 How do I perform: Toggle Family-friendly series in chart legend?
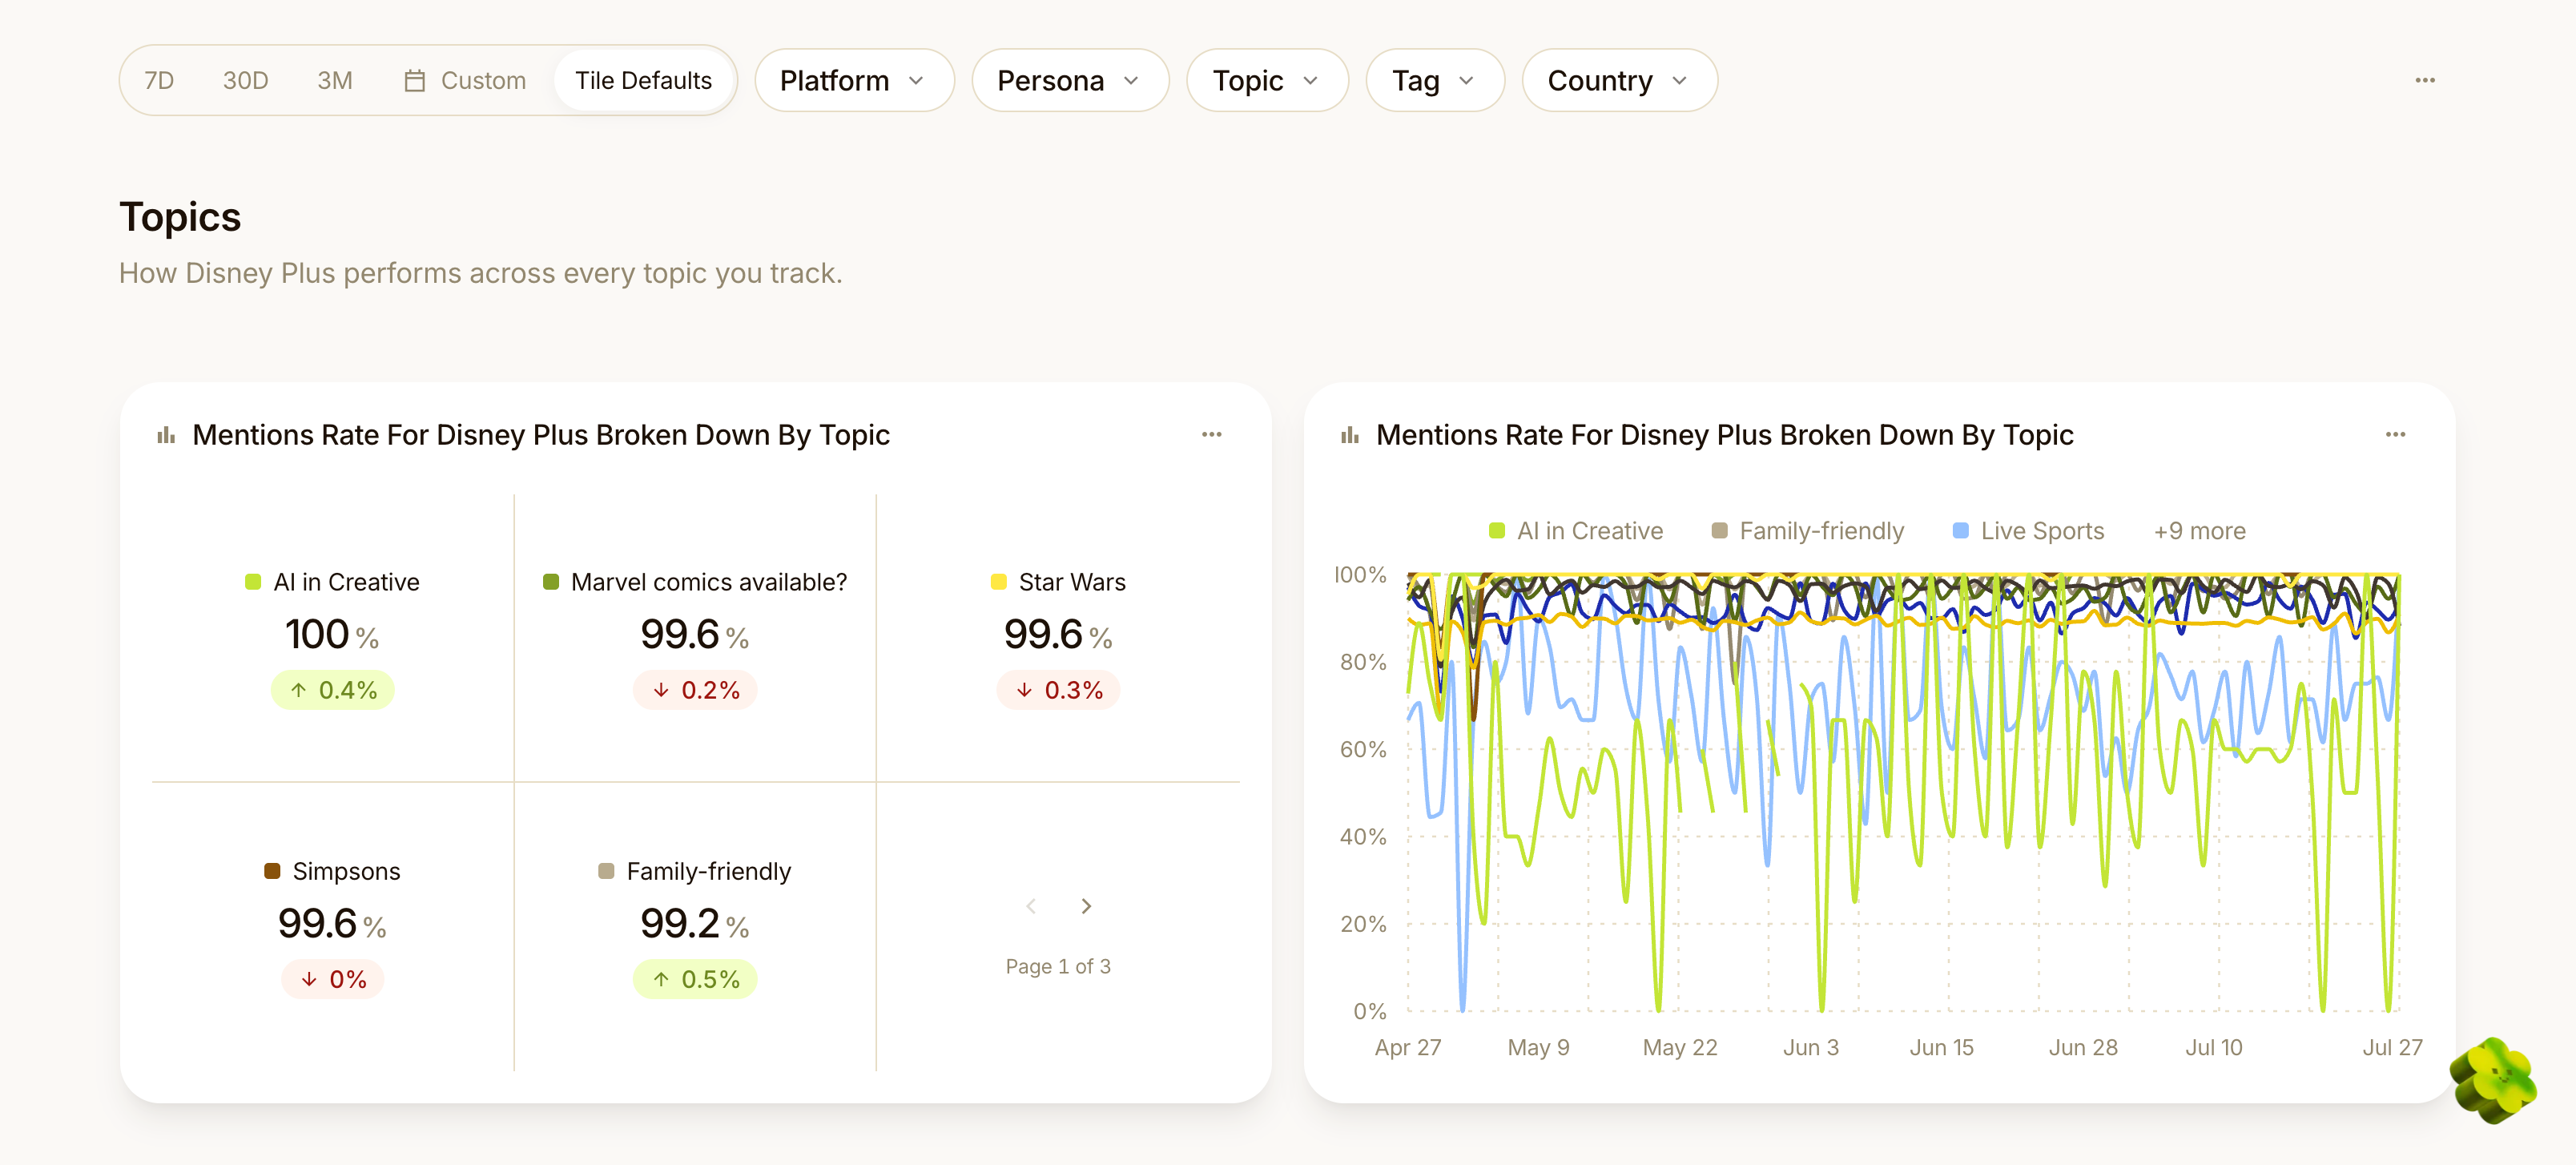tap(1807, 531)
